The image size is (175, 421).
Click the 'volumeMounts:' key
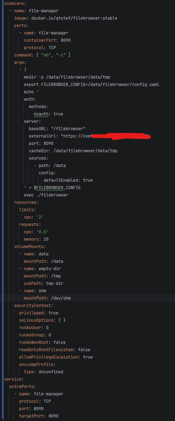click(30, 247)
